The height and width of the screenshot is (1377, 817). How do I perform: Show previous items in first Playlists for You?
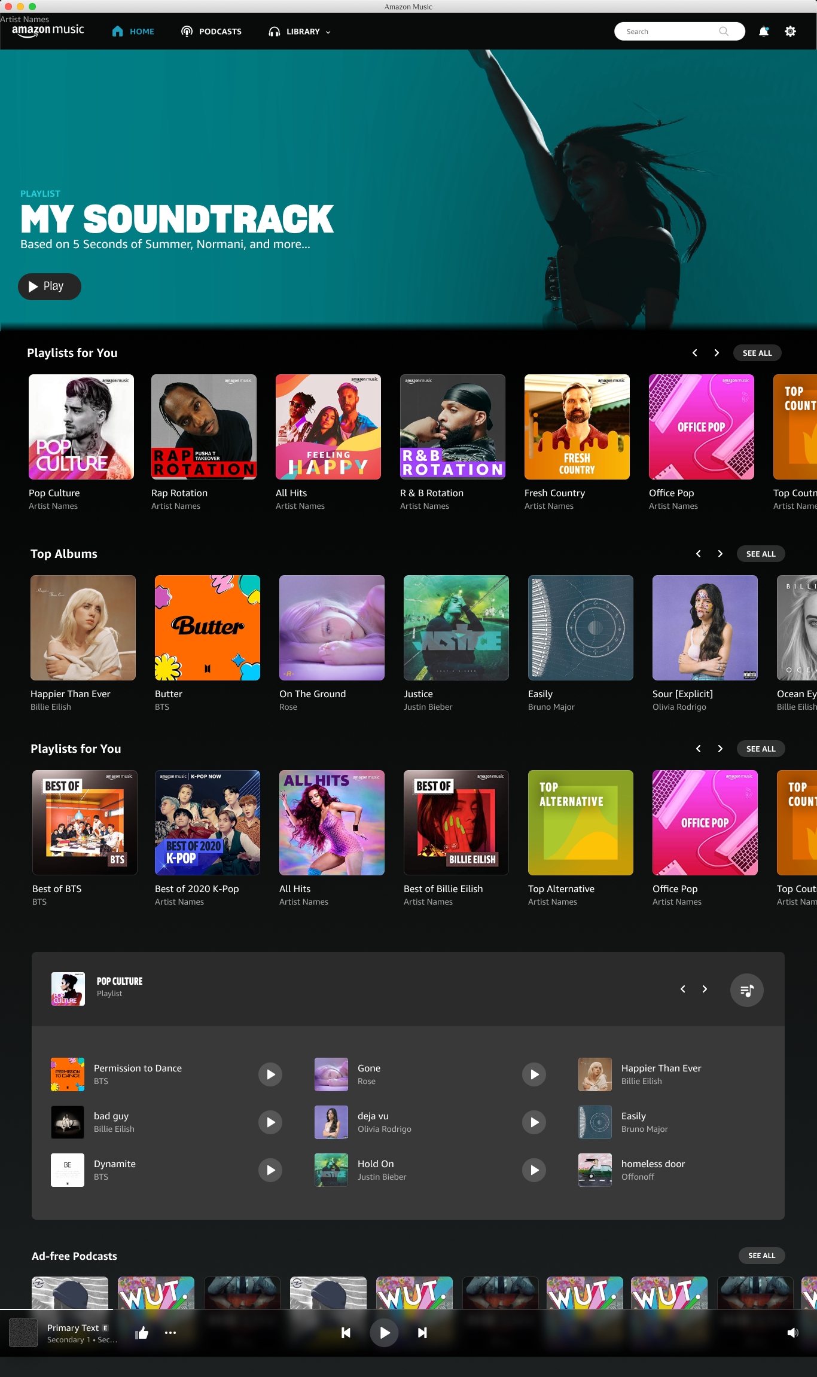(x=694, y=353)
